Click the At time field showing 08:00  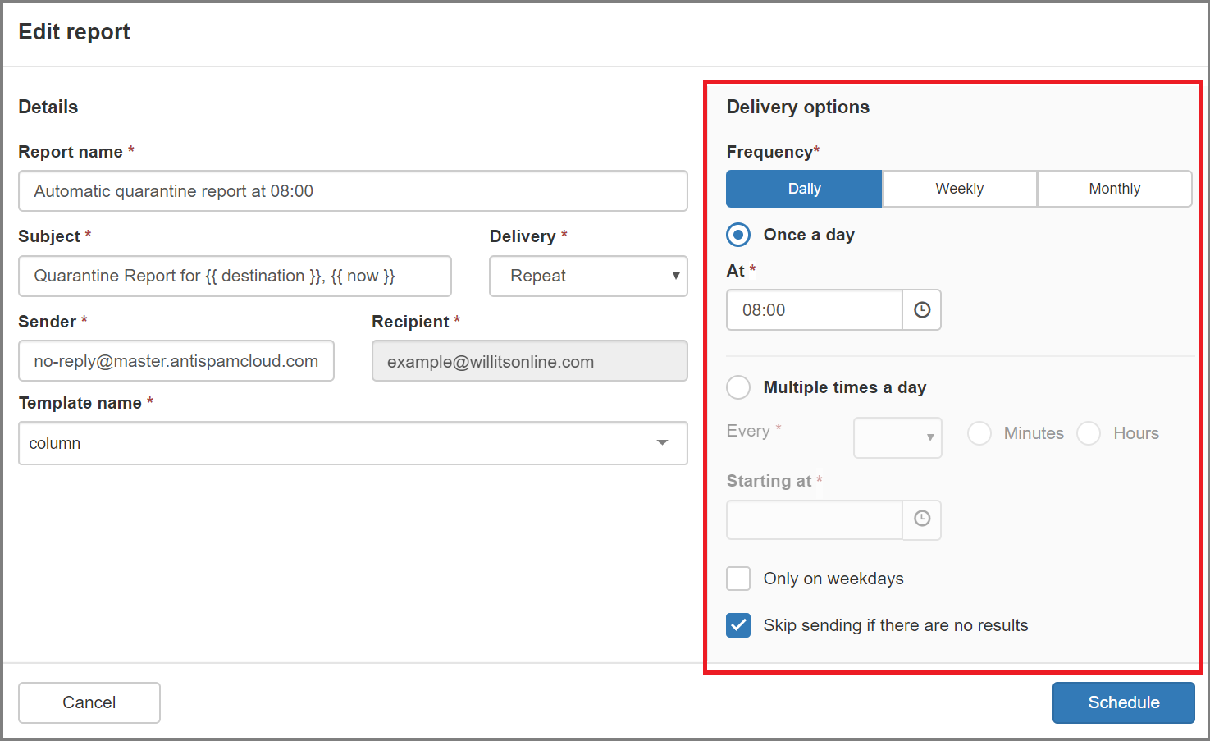814,310
